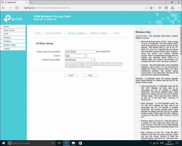Click the Back button
Screen dimensions: 182x146
(71, 76)
